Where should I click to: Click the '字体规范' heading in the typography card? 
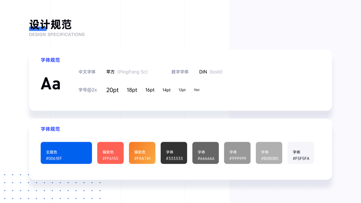pos(50,60)
